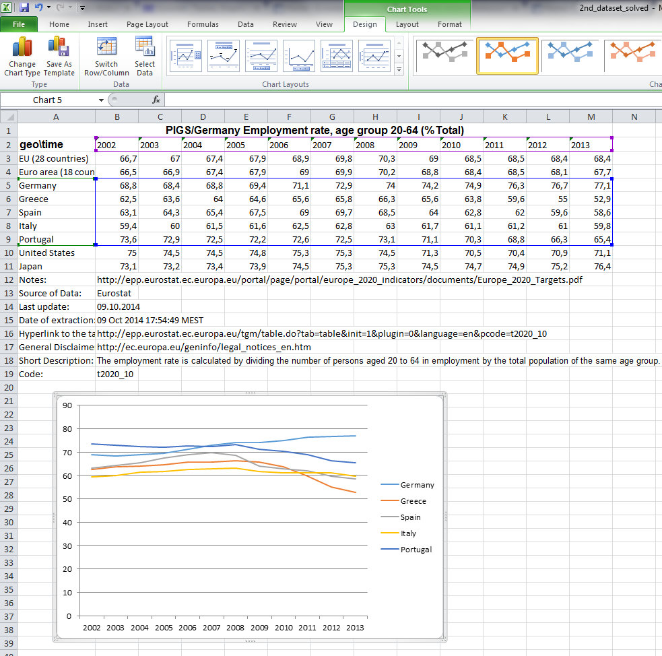Switch to the View tab

click(324, 24)
